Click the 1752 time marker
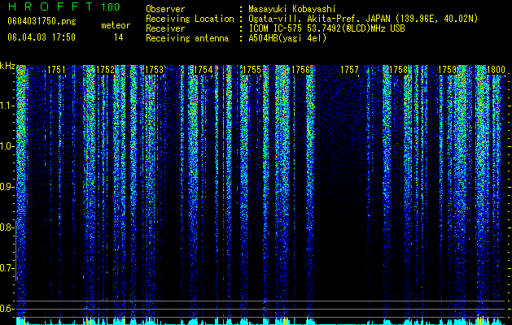The width and height of the screenshot is (512, 325). pyautogui.click(x=106, y=70)
